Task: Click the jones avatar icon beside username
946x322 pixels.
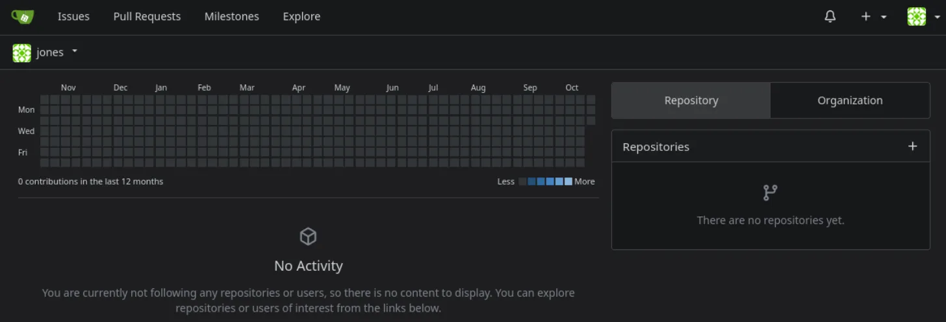Action: [x=22, y=53]
